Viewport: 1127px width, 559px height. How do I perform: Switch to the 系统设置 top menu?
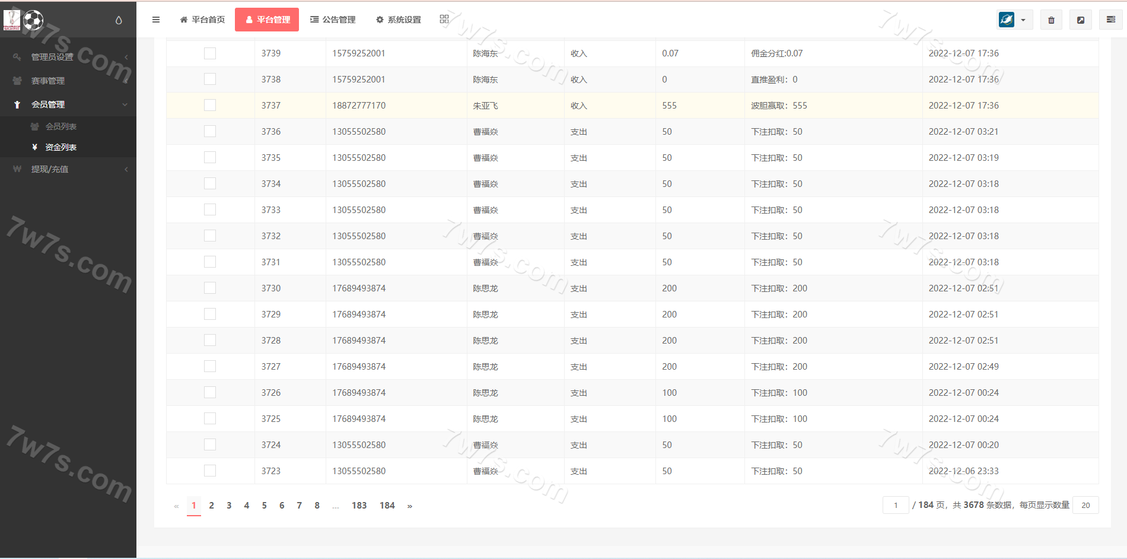click(399, 20)
